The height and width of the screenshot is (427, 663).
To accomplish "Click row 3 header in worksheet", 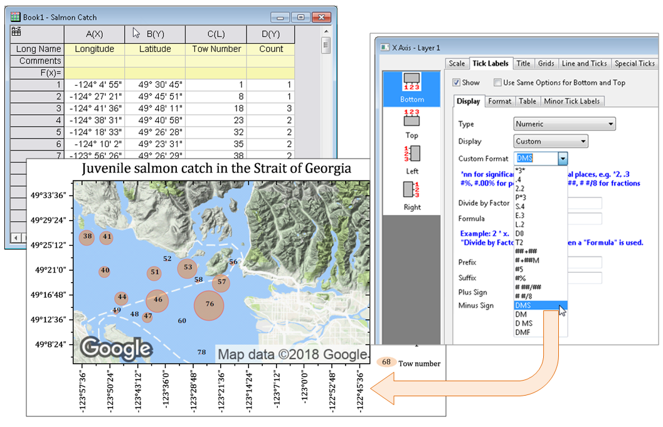I will (x=38, y=108).
